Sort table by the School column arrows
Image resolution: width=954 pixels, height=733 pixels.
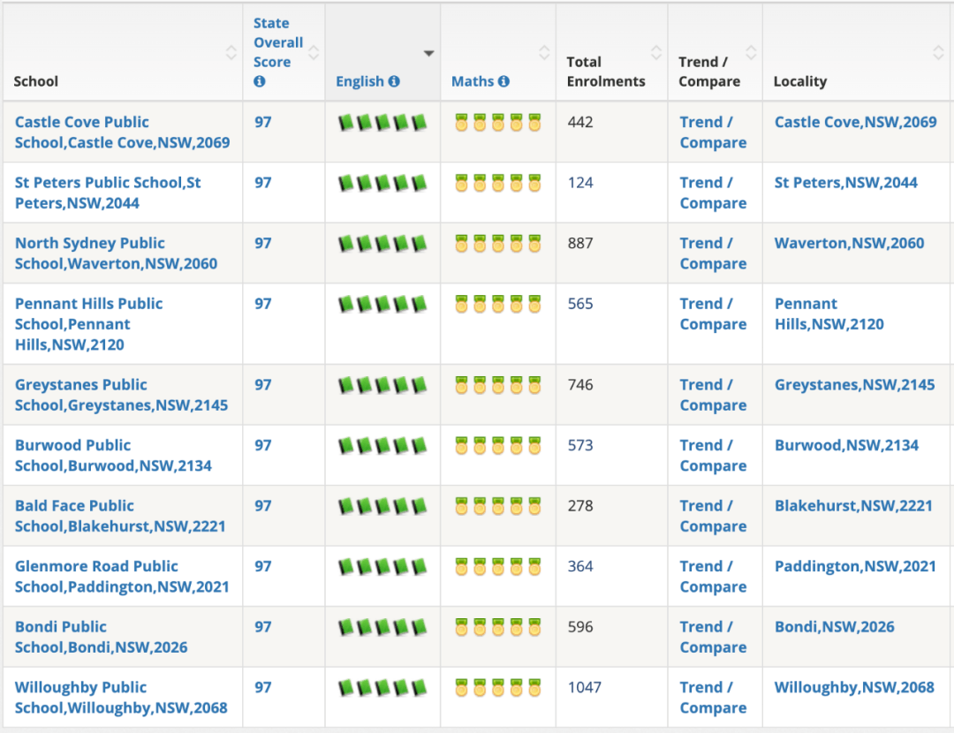tap(231, 52)
